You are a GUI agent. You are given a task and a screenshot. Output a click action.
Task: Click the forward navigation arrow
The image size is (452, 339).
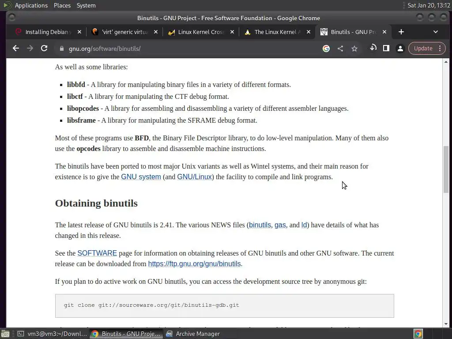(30, 49)
